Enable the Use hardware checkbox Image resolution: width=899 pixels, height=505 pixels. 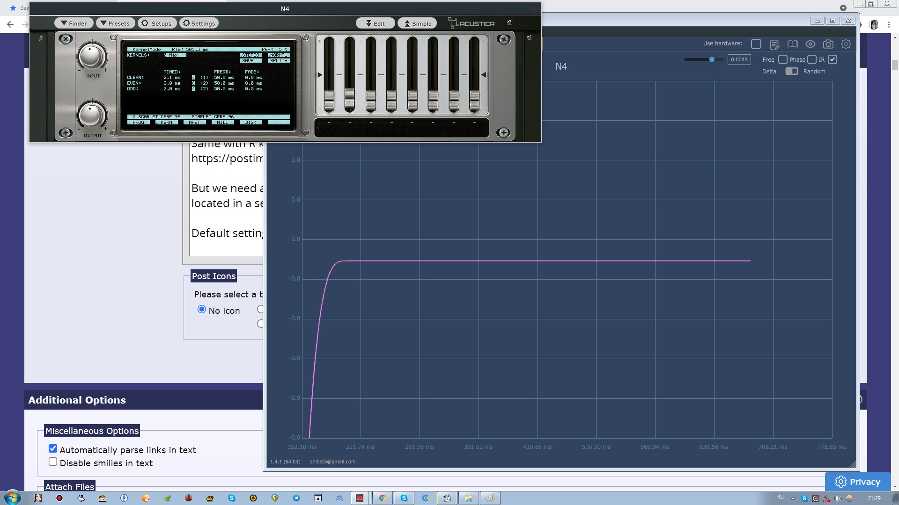pos(756,44)
